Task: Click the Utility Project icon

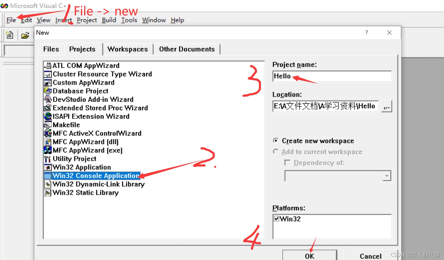Action: pyautogui.click(x=48, y=159)
